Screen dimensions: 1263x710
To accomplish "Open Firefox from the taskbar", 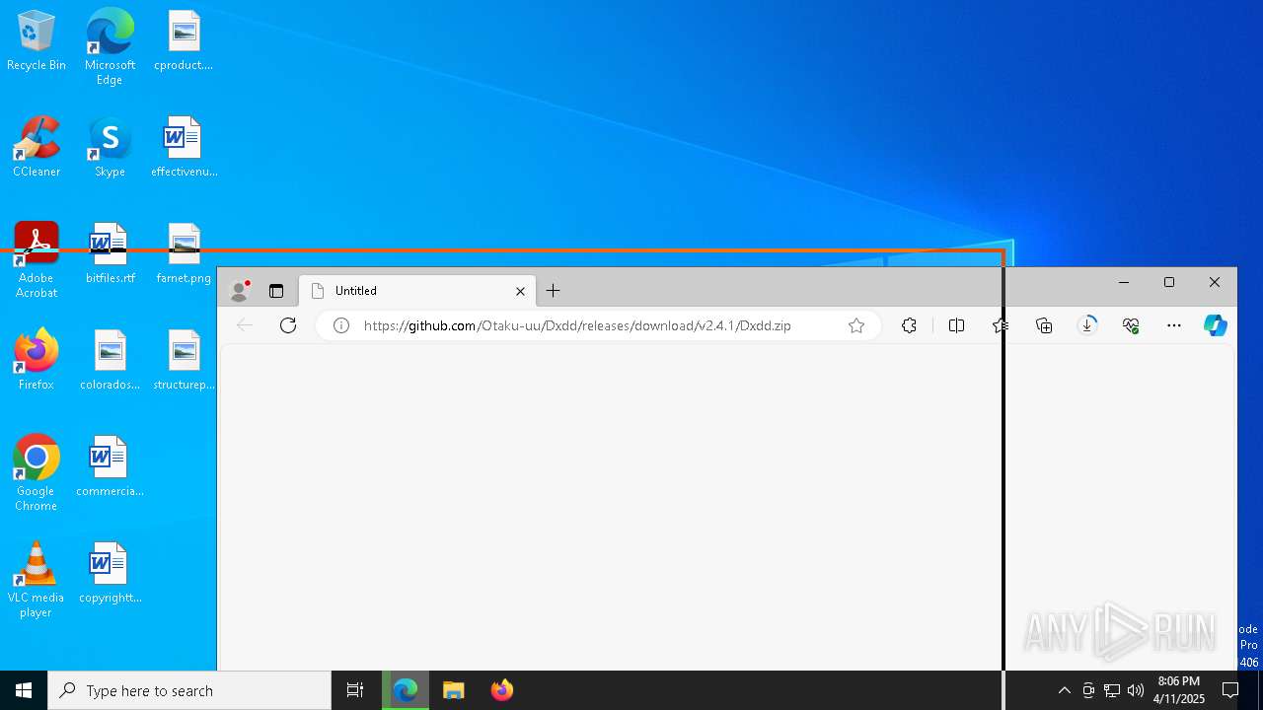I will click(502, 690).
